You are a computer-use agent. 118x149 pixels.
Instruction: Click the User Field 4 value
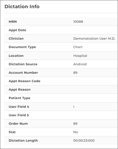[x=74, y=107]
